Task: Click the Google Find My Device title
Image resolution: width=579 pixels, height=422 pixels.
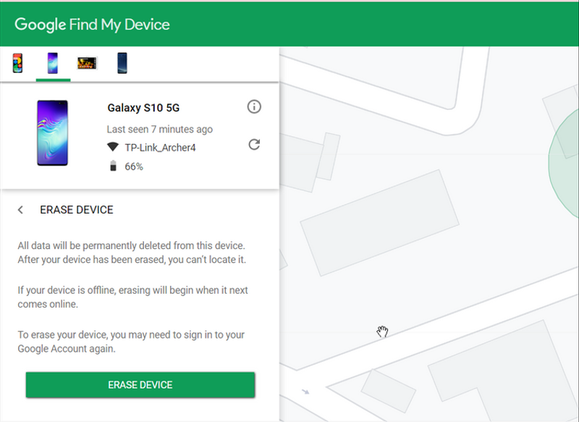Action: point(92,25)
